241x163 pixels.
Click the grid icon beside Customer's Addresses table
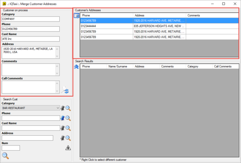(76, 15)
